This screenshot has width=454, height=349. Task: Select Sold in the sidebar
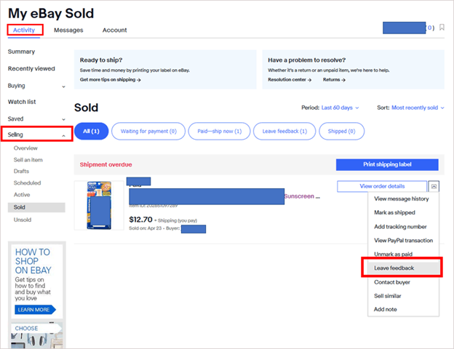(36, 207)
